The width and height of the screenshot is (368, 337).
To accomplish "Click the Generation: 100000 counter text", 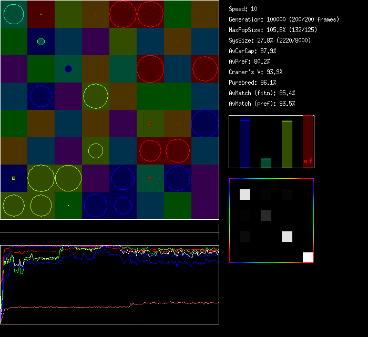I will [284, 19].
